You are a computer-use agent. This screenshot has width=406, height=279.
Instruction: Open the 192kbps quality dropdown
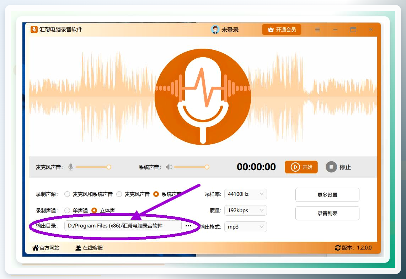coord(245,210)
